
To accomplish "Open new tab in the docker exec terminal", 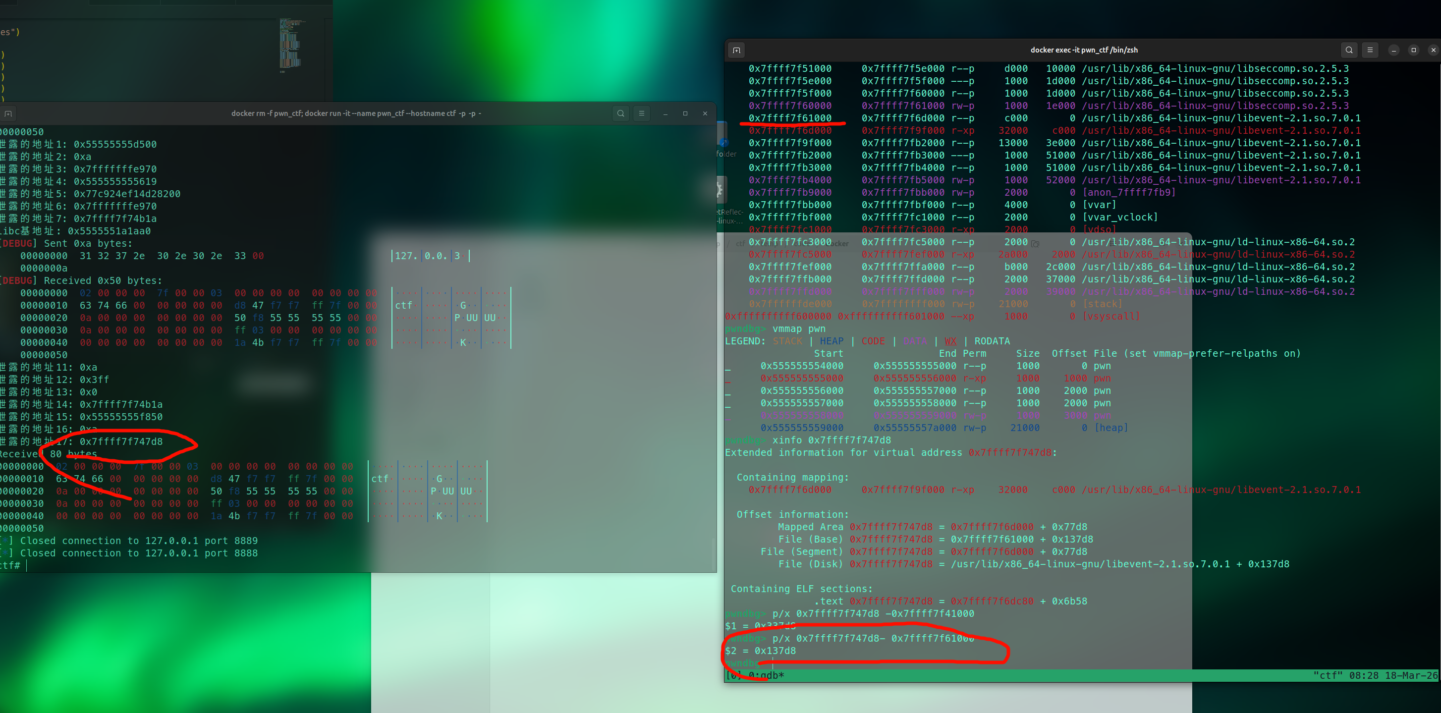I will 736,51.
